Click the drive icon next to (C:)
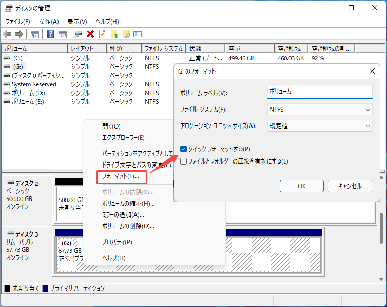Screen dimensions: 387x307 [7, 58]
